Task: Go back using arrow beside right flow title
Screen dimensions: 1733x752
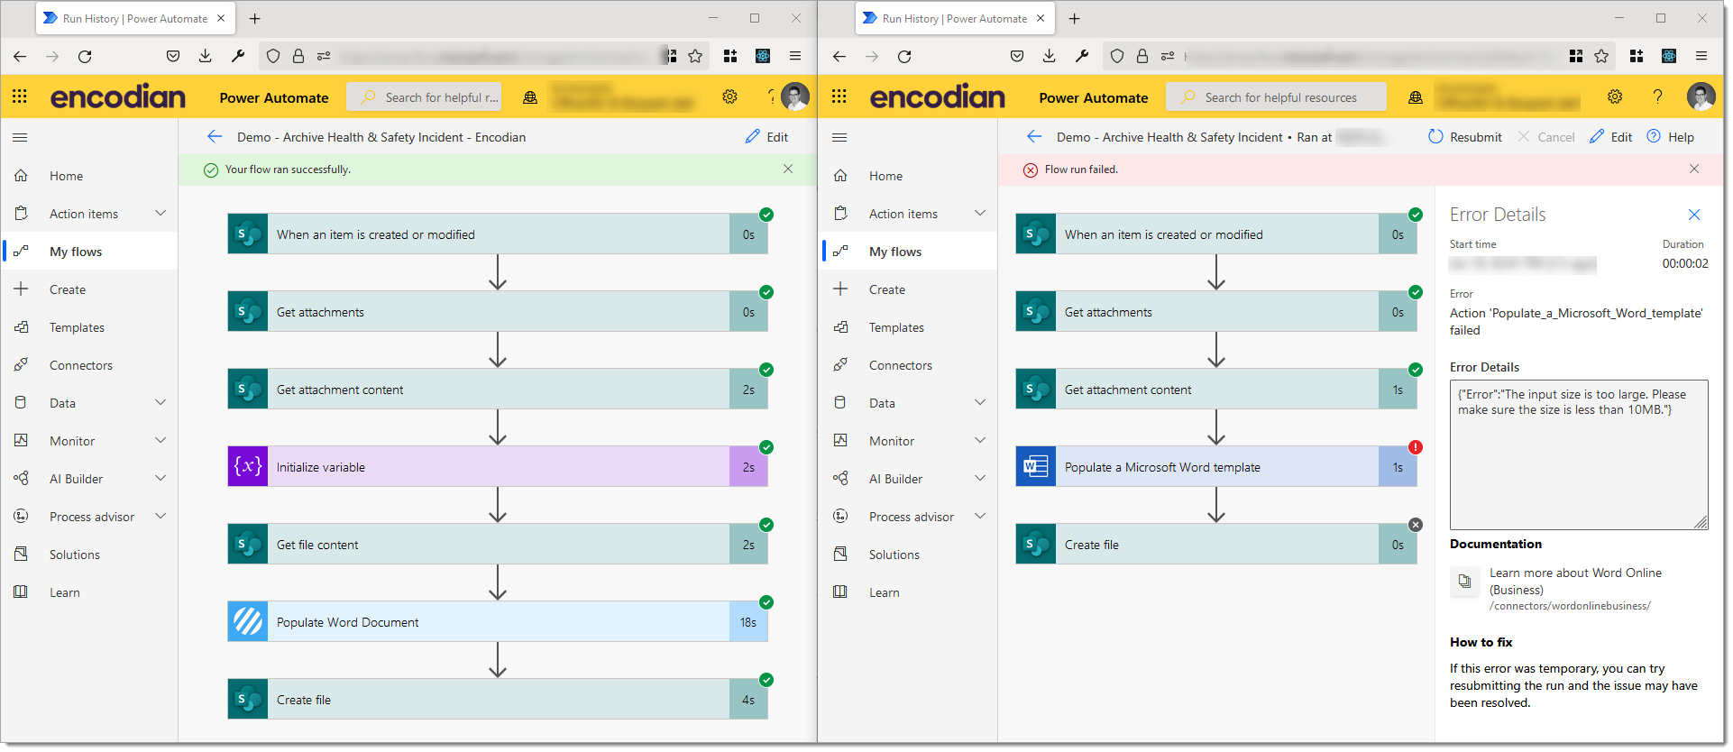Action: click(x=1034, y=136)
